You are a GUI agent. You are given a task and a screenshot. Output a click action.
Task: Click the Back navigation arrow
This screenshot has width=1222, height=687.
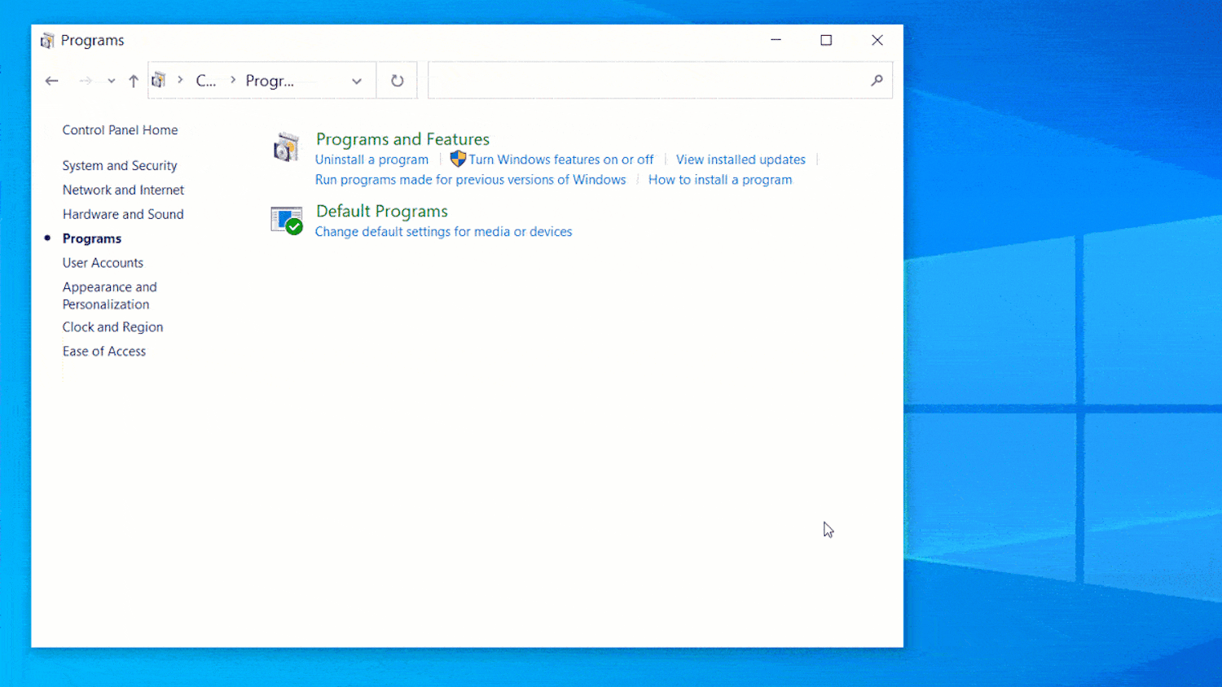(x=51, y=81)
